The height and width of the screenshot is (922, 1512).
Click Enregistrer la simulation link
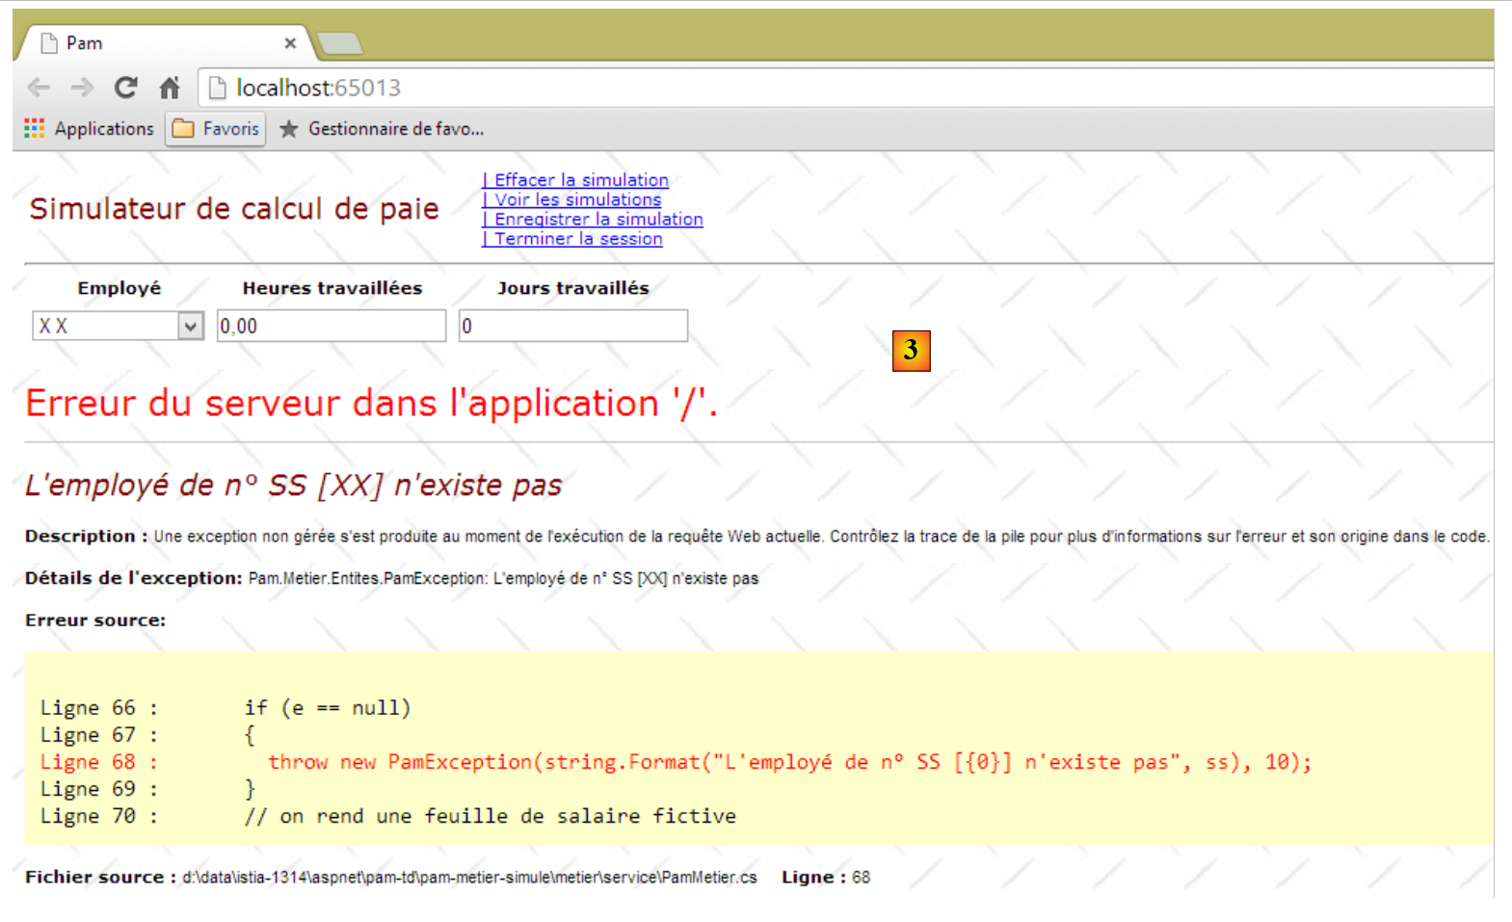tap(597, 220)
